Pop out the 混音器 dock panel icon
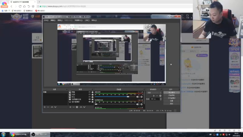 [x=144, y=90]
